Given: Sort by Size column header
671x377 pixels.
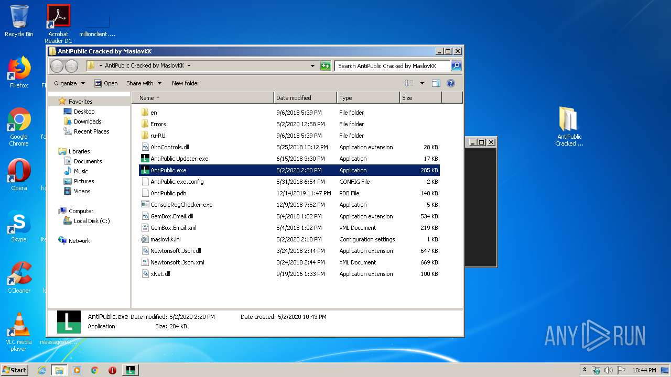Looking at the screenshot, I should pos(420,98).
